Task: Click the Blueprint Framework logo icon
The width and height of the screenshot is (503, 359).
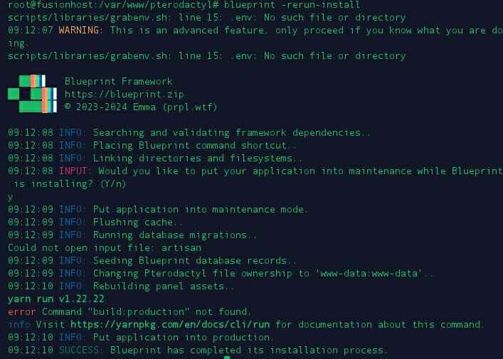Action: (32, 94)
